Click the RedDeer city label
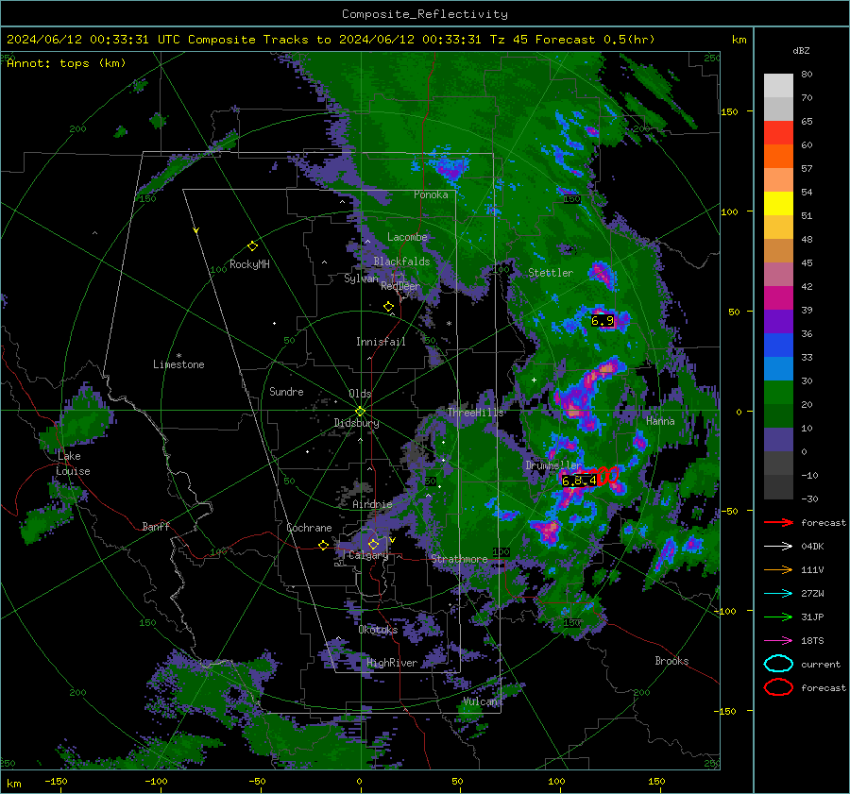 400,286
